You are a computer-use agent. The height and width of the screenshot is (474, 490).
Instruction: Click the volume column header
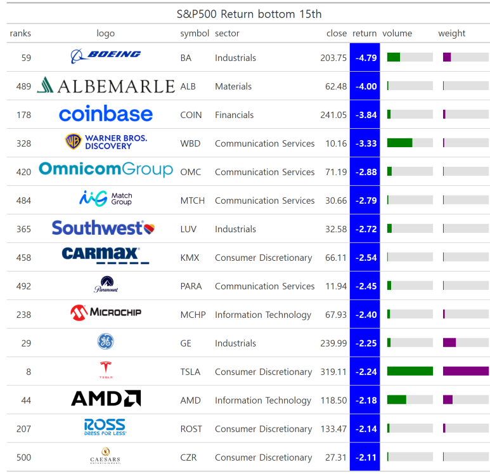[x=397, y=33]
